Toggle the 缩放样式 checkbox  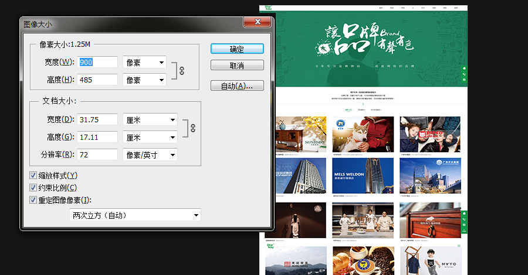[33, 176]
